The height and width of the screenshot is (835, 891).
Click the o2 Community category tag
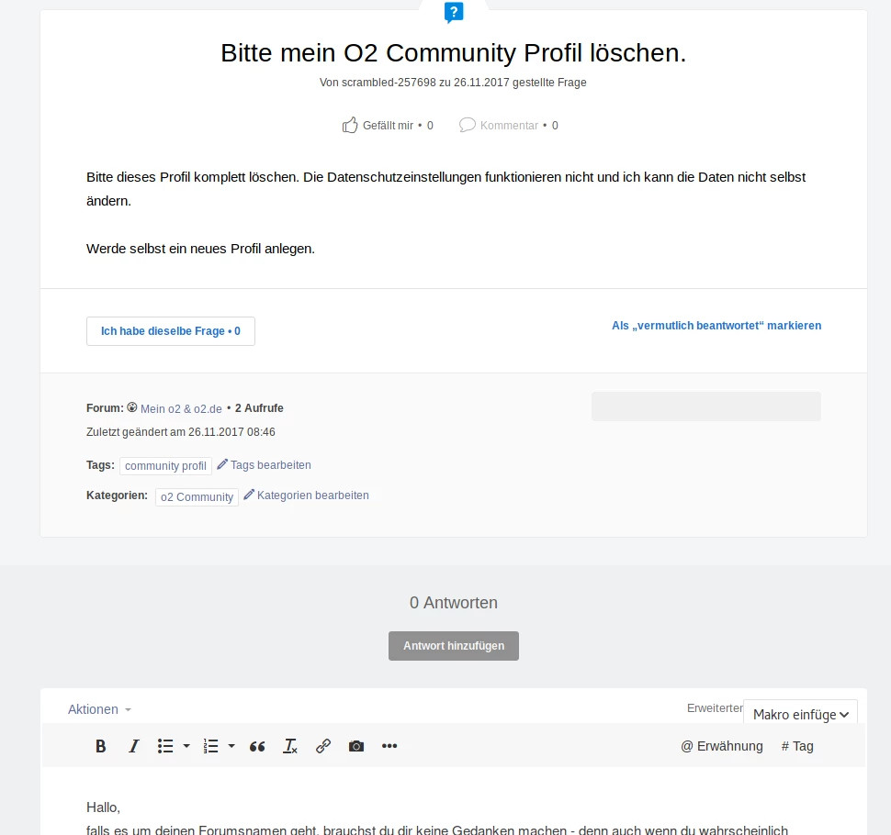197,497
